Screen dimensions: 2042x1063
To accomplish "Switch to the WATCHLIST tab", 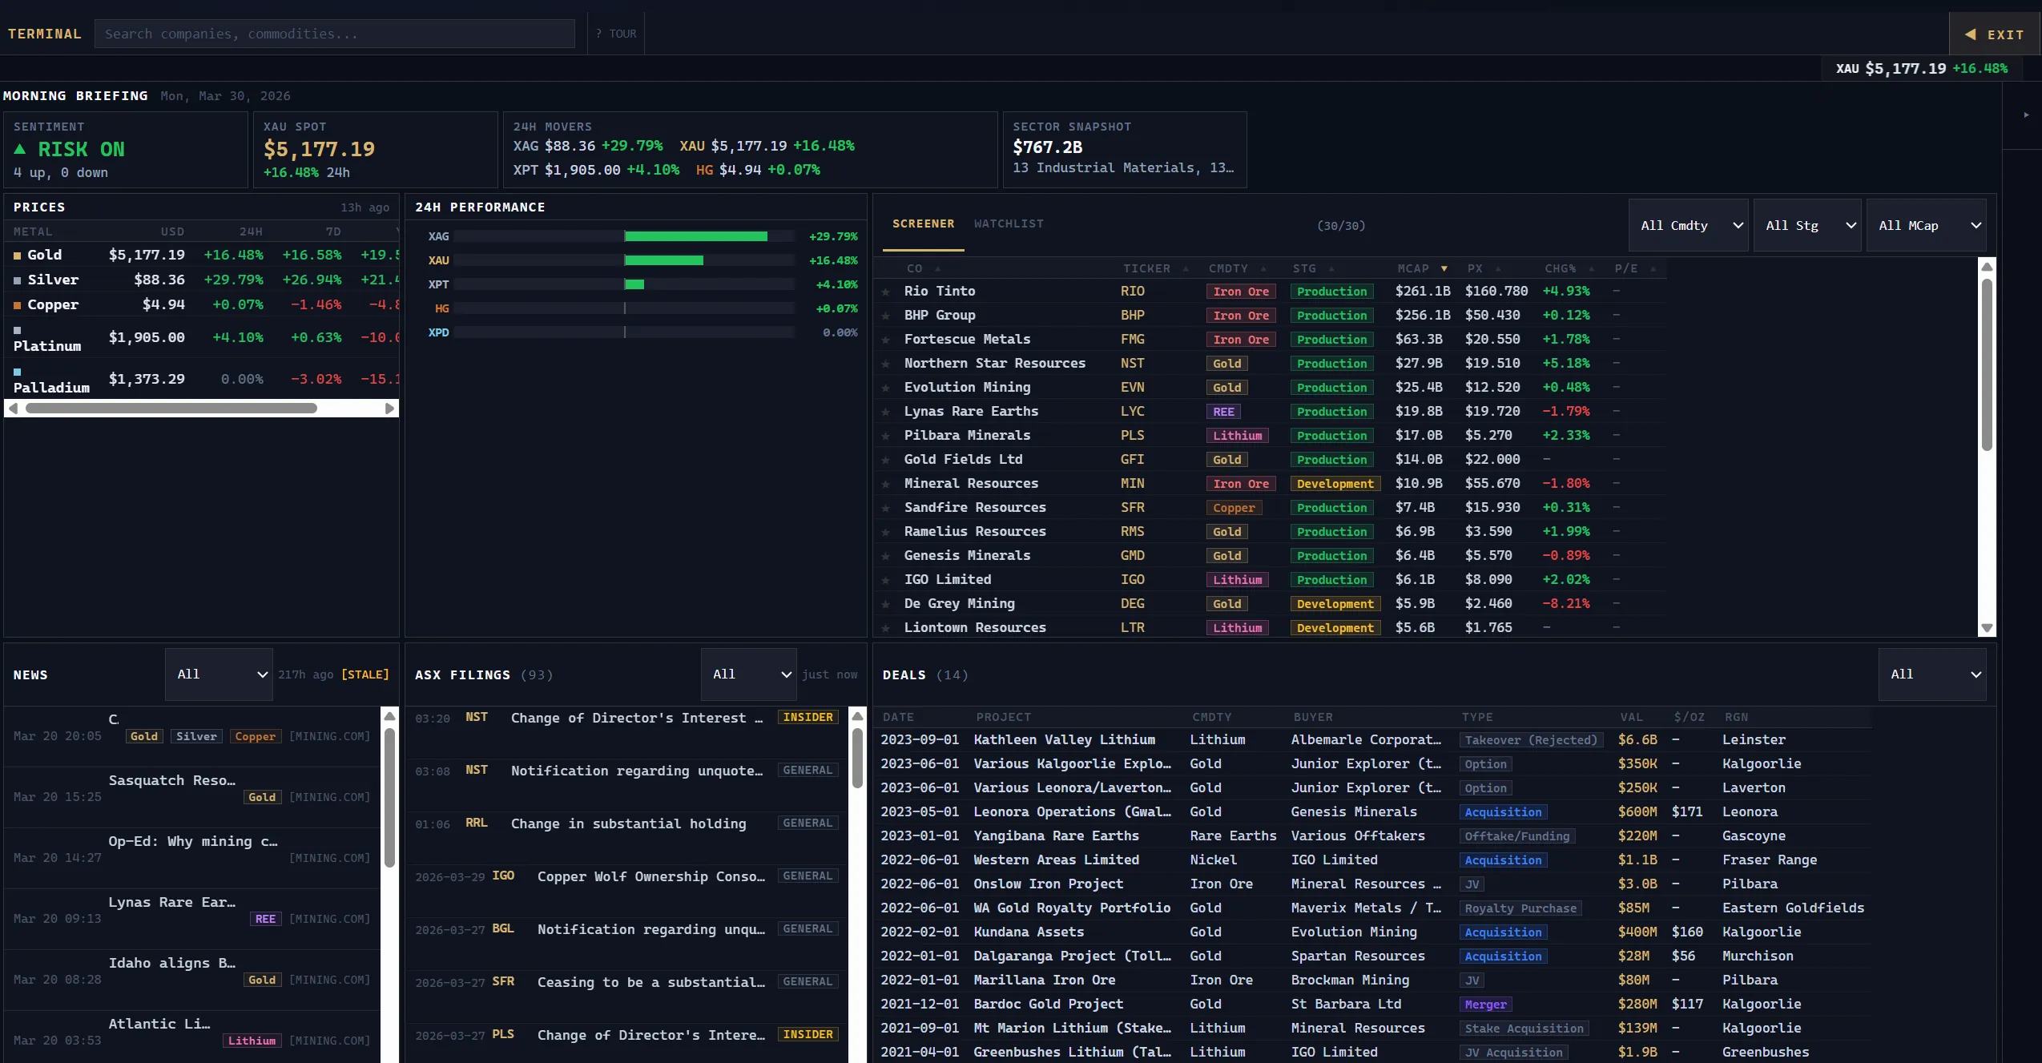I will (1009, 224).
